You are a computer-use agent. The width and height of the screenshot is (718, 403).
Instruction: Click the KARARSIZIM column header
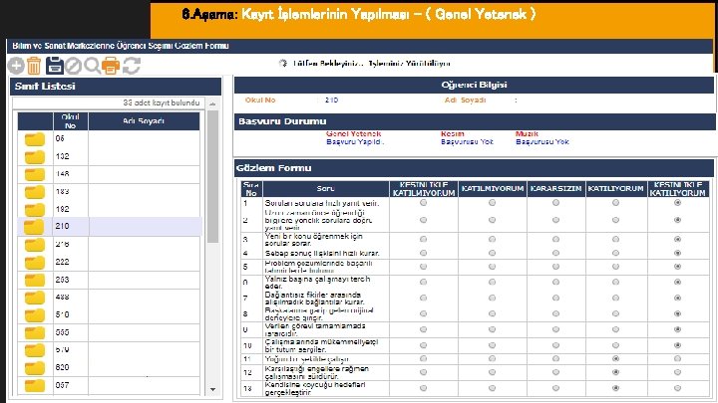pos(555,189)
